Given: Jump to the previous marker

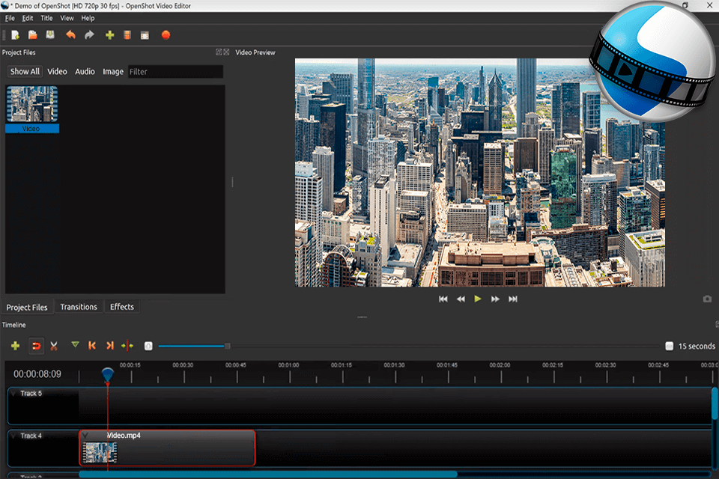Looking at the screenshot, I should [x=91, y=346].
